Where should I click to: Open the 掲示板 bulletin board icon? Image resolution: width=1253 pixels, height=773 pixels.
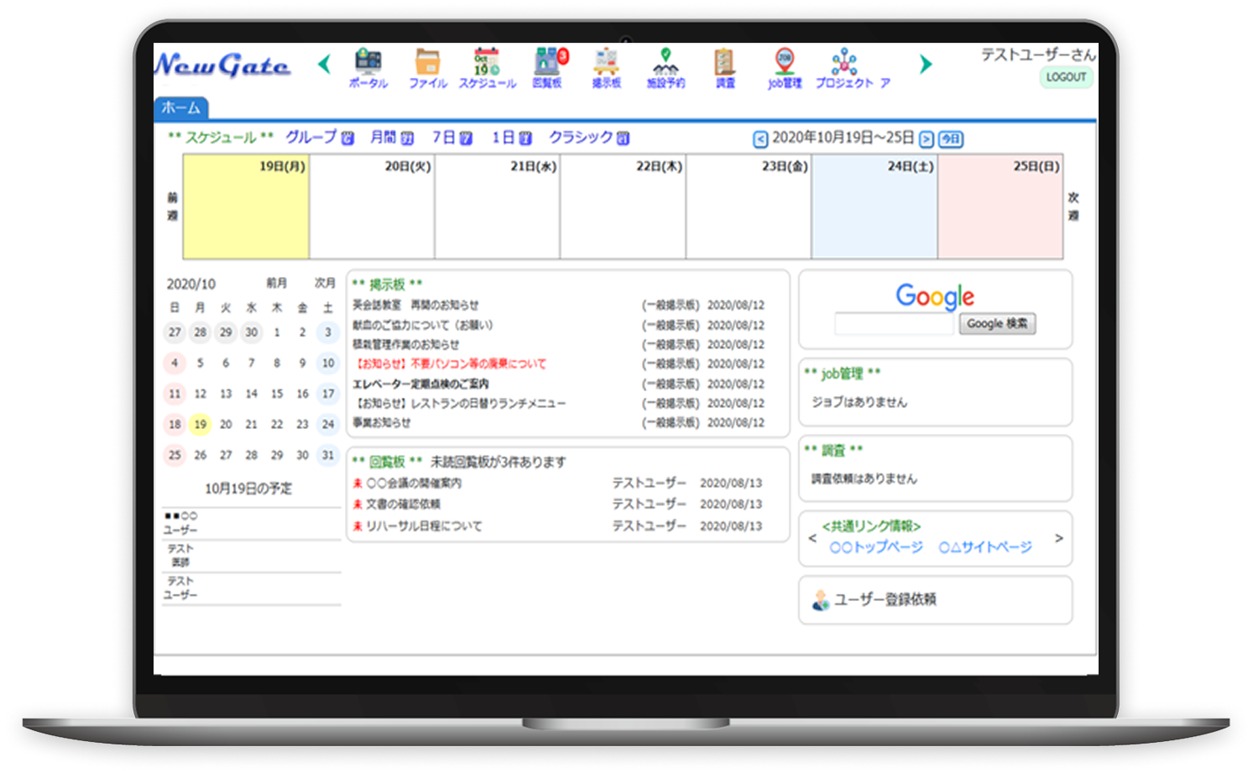coord(606,67)
